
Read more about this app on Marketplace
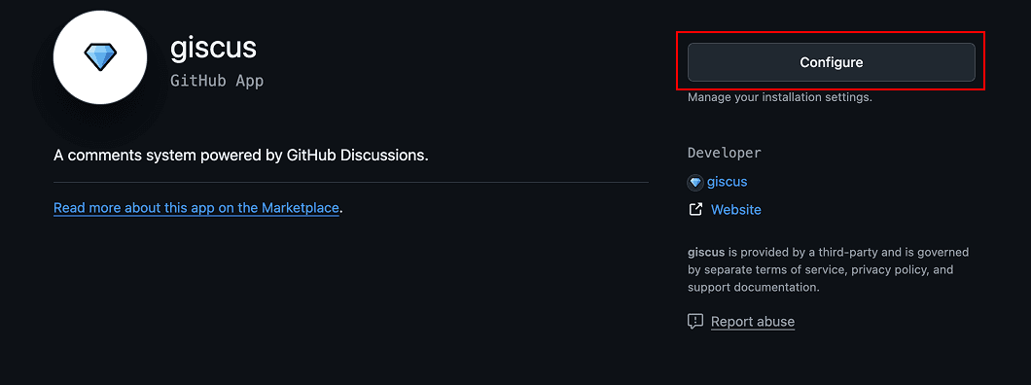click(196, 208)
